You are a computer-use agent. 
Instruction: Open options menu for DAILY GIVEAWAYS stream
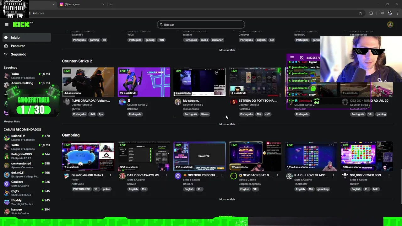[x=166, y=175]
